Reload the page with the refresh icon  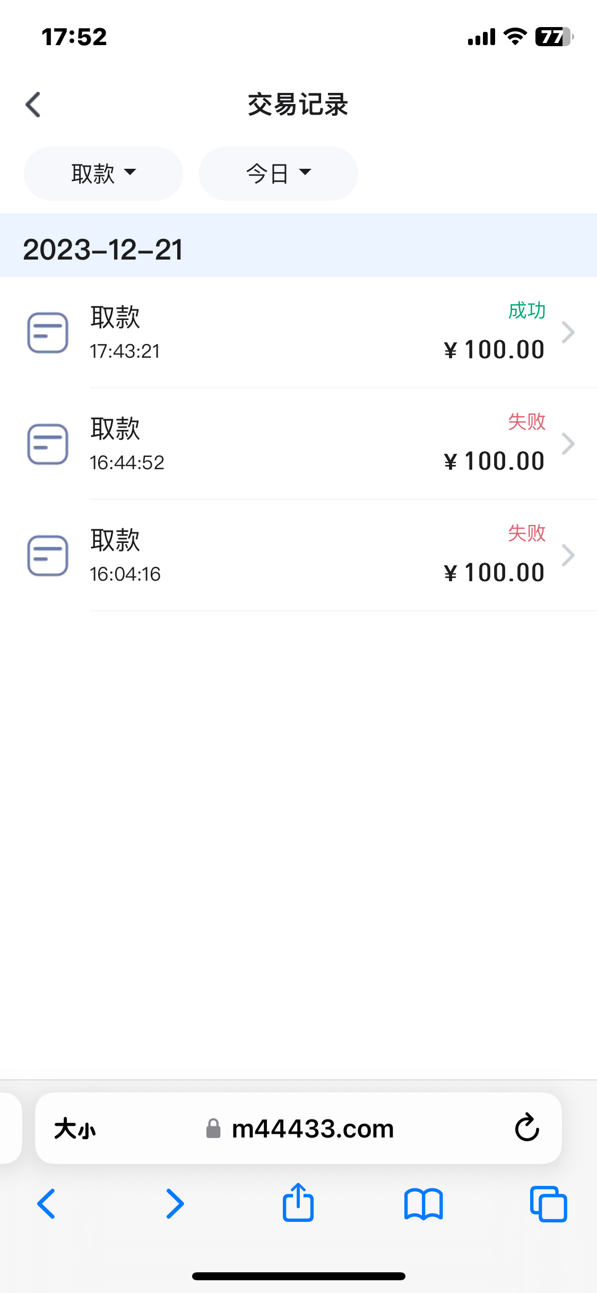pos(527,1127)
